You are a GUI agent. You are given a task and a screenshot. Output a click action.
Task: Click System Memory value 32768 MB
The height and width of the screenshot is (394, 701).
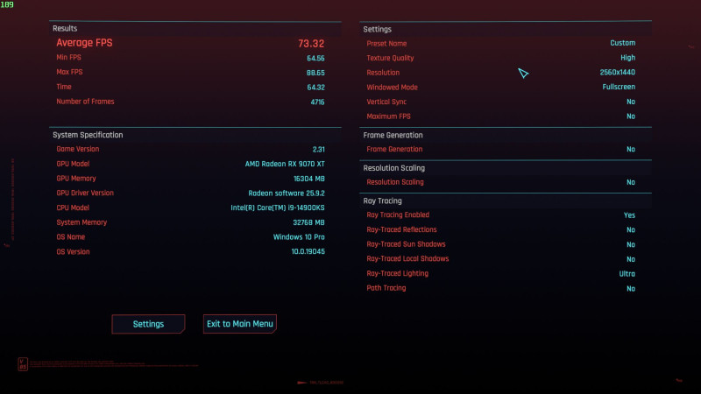(x=308, y=222)
